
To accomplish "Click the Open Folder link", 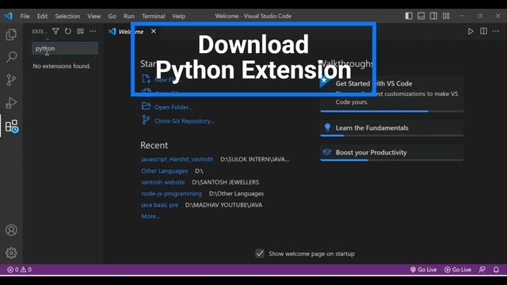I will (x=173, y=108).
